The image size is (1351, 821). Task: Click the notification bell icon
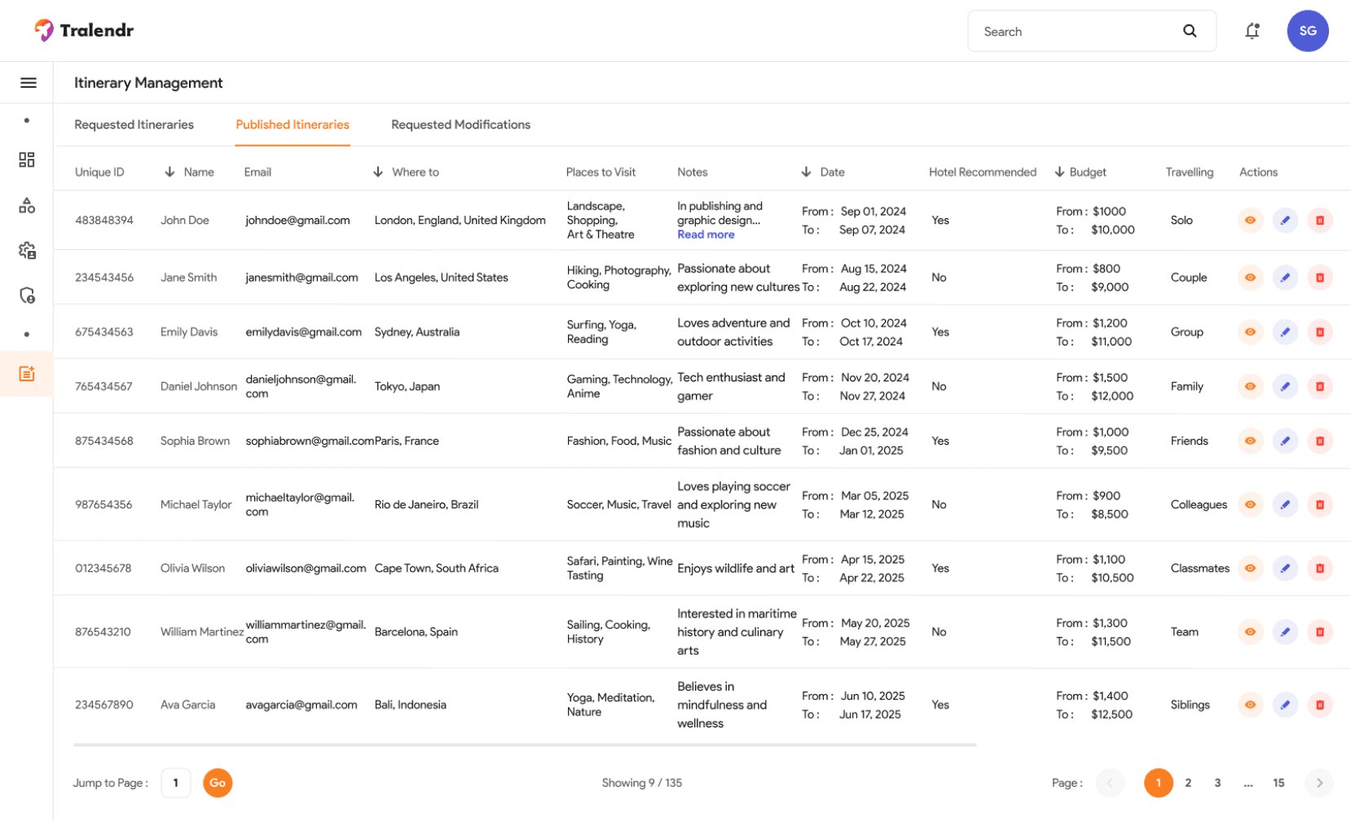click(x=1252, y=31)
